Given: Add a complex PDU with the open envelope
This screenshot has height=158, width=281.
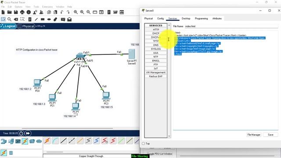Looking at the screenshot, I should (69, 19).
